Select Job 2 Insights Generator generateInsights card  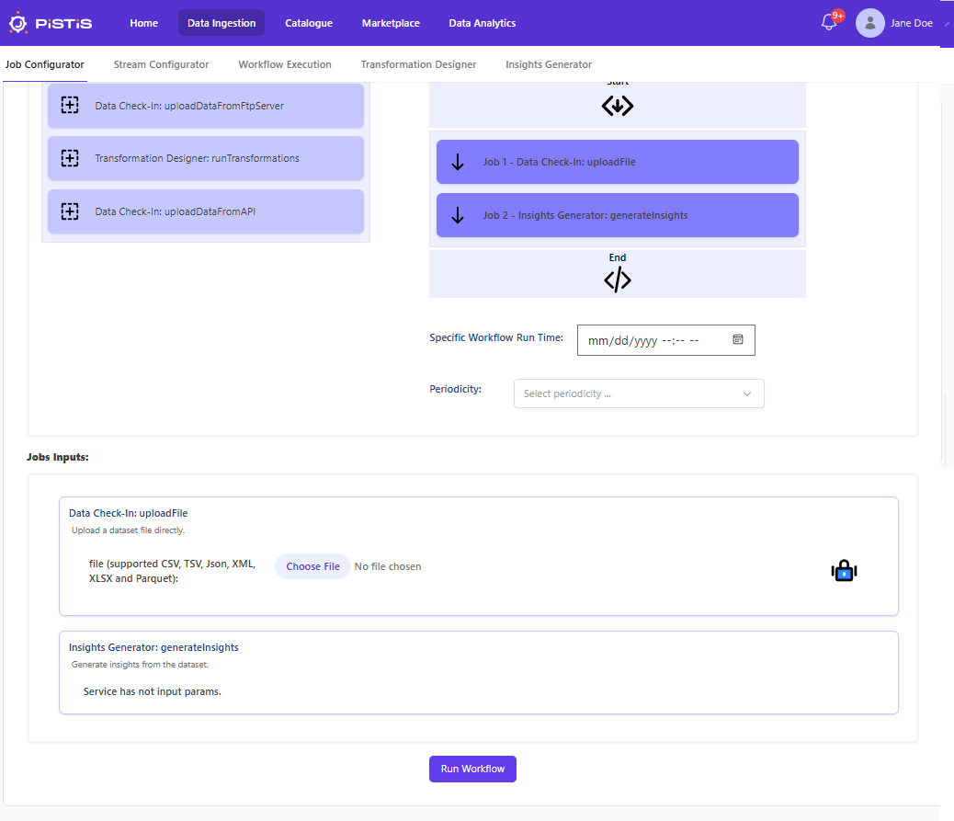pos(618,215)
